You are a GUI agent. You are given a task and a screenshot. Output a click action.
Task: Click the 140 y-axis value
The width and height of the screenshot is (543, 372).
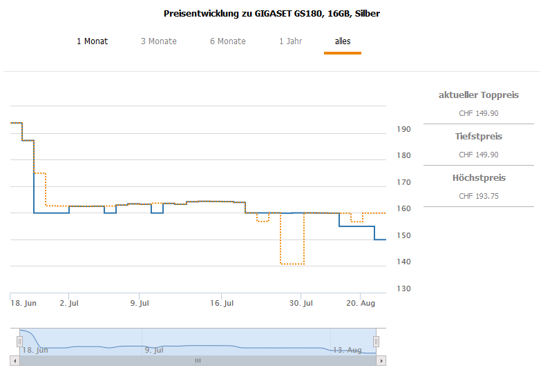pyautogui.click(x=403, y=262)
